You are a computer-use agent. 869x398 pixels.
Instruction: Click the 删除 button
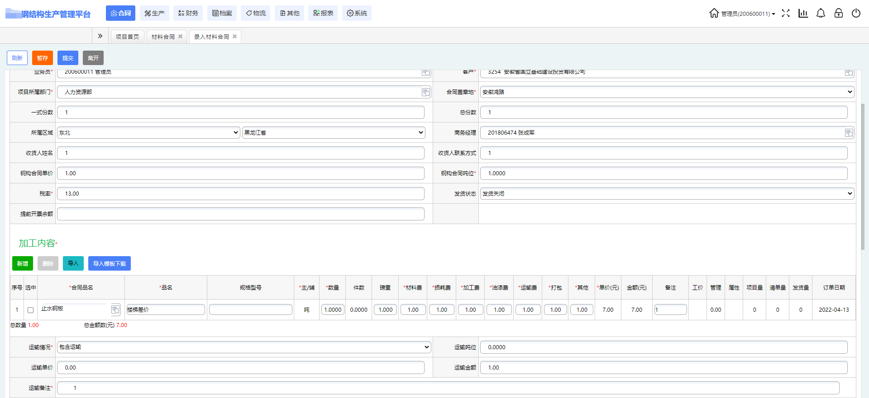[x=48, y=263]
